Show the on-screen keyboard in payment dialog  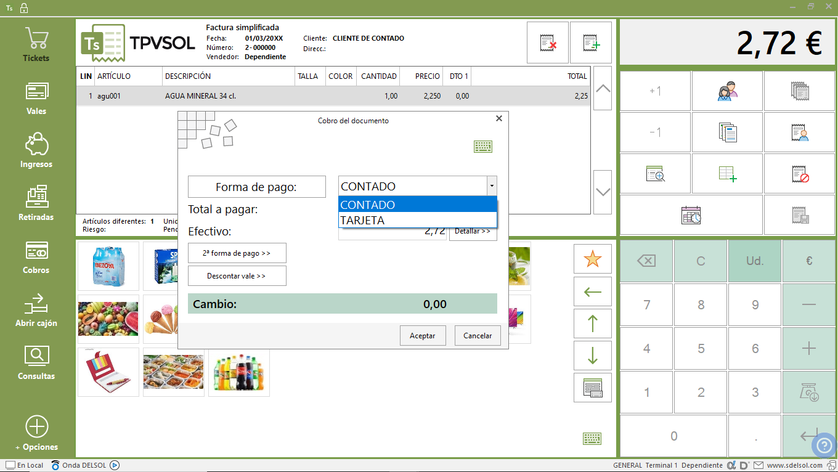click(483, 146)
